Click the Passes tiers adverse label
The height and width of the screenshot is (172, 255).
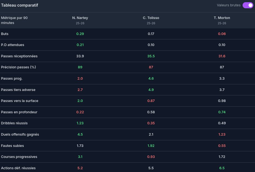tap(18, 90)
